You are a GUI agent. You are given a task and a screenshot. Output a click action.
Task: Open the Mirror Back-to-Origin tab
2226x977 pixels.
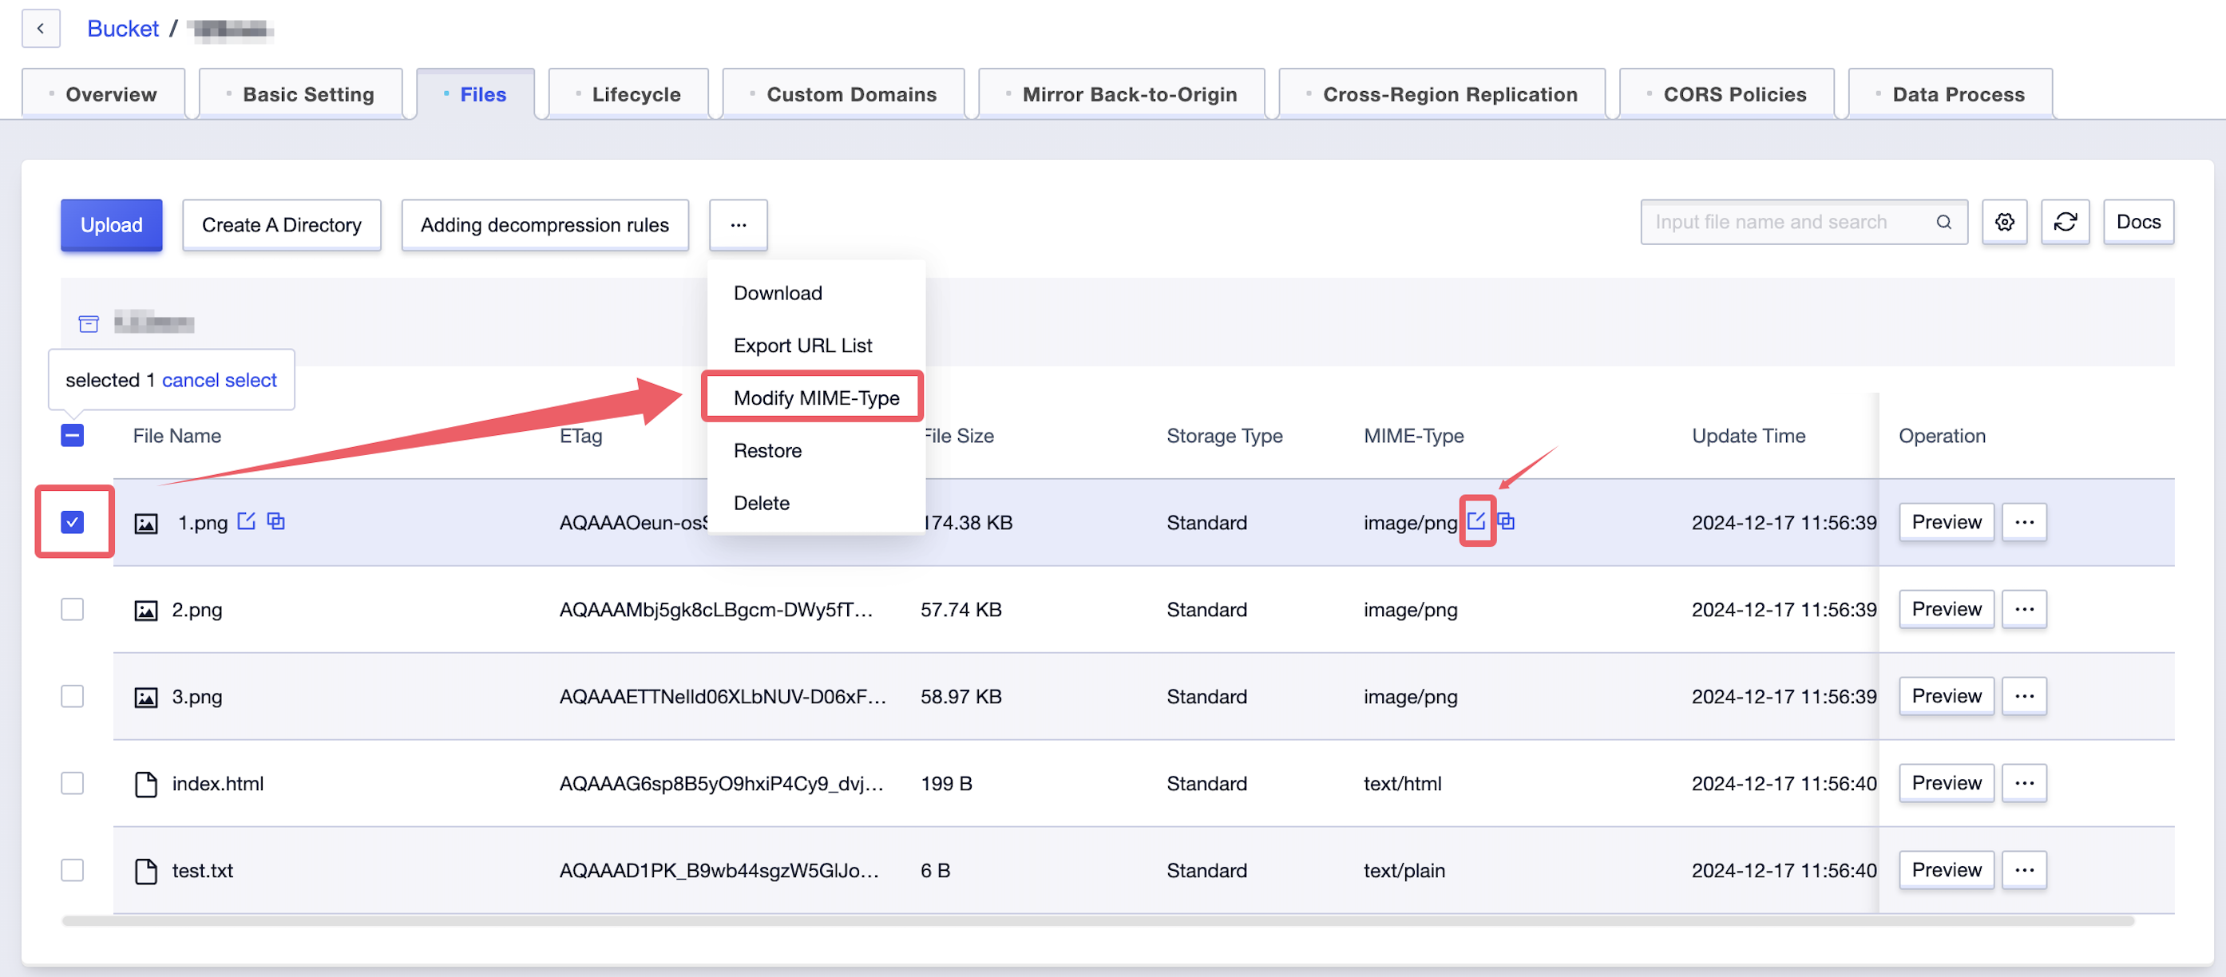[1122, 94]
